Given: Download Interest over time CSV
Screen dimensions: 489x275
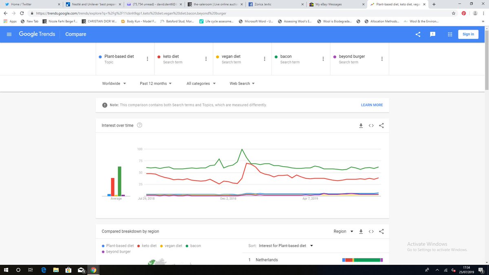Looking at the screenshot, I should click(361, 125).
